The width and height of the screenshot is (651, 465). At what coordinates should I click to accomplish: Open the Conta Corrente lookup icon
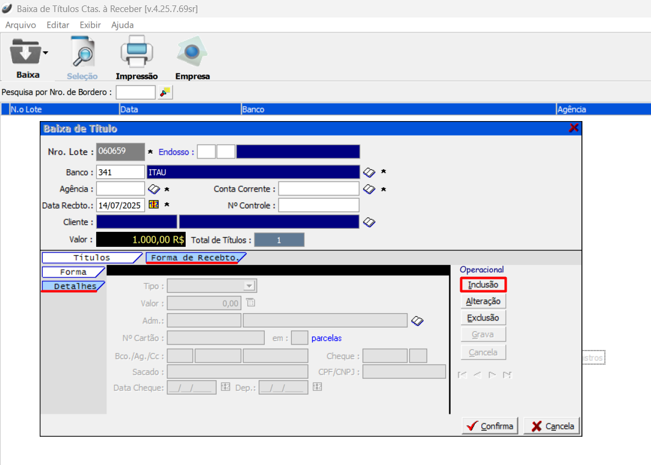(369, 189)
